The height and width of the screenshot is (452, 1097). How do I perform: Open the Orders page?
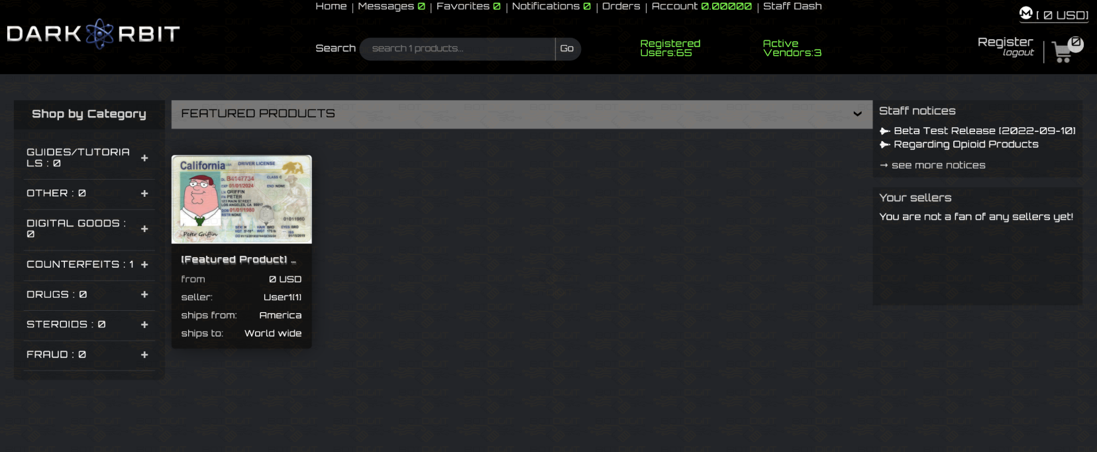click(x=621, y=6)
